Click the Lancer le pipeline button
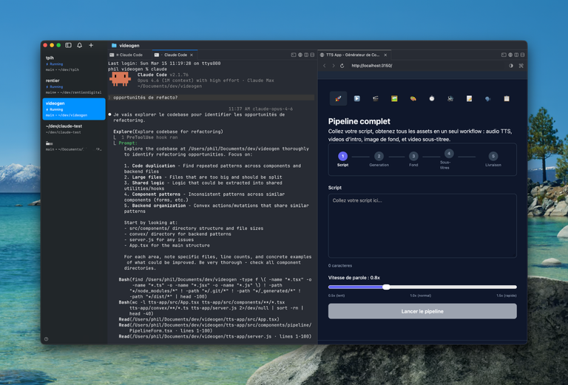This screenshot has width=568, height=385. [422, 311]
